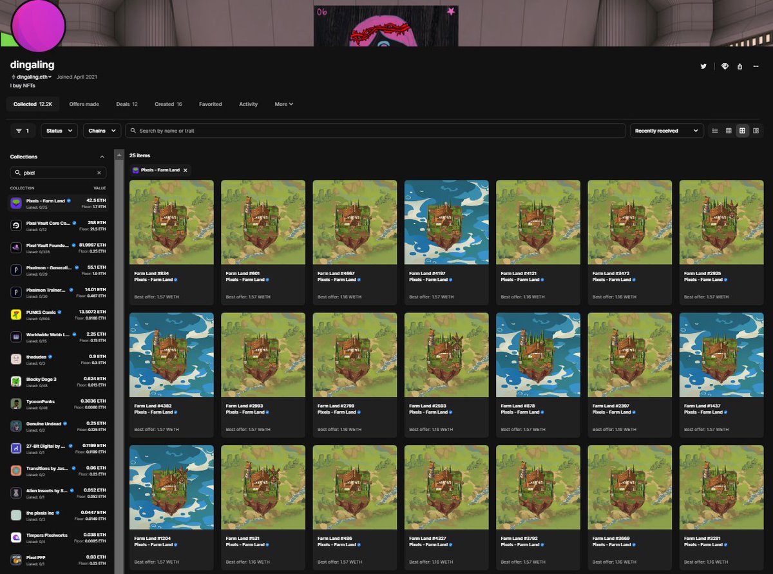773x574 pixels.
Task: Remove the Pixels - Farm Land filter chip
Action: point(186,170)
